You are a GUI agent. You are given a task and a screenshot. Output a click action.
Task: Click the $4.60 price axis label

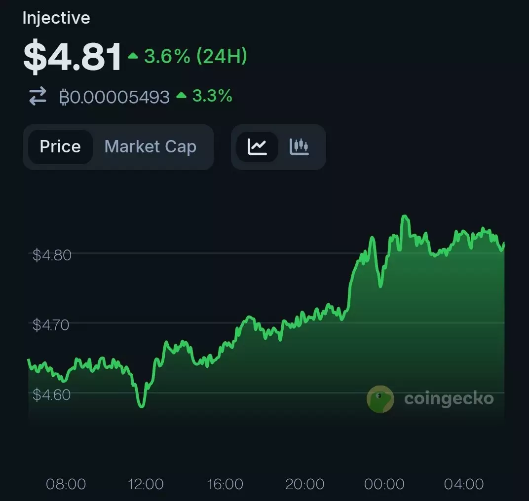(x=52, y=394)
